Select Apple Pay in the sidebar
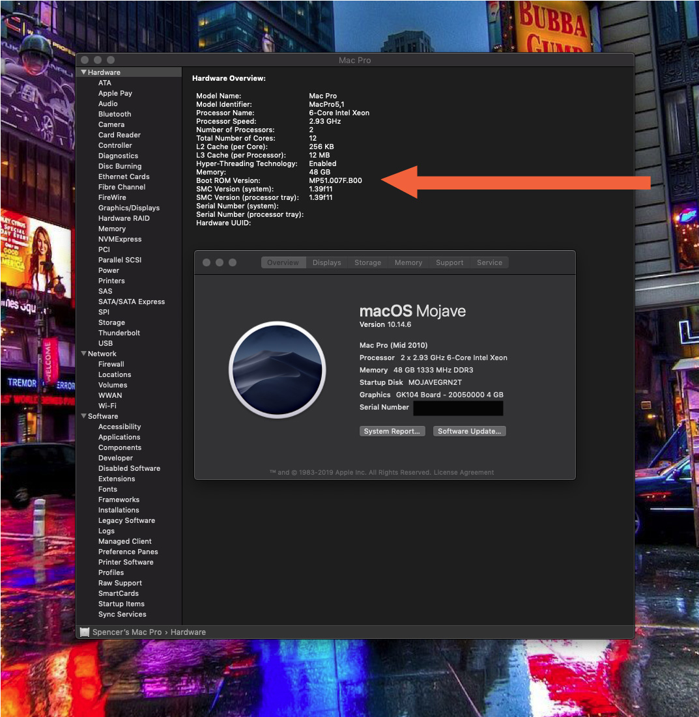 coord(115,93)
